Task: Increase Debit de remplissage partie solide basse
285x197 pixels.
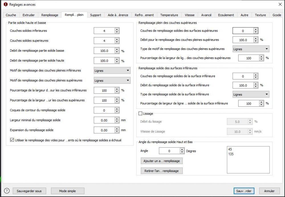Action: (117, 49)
